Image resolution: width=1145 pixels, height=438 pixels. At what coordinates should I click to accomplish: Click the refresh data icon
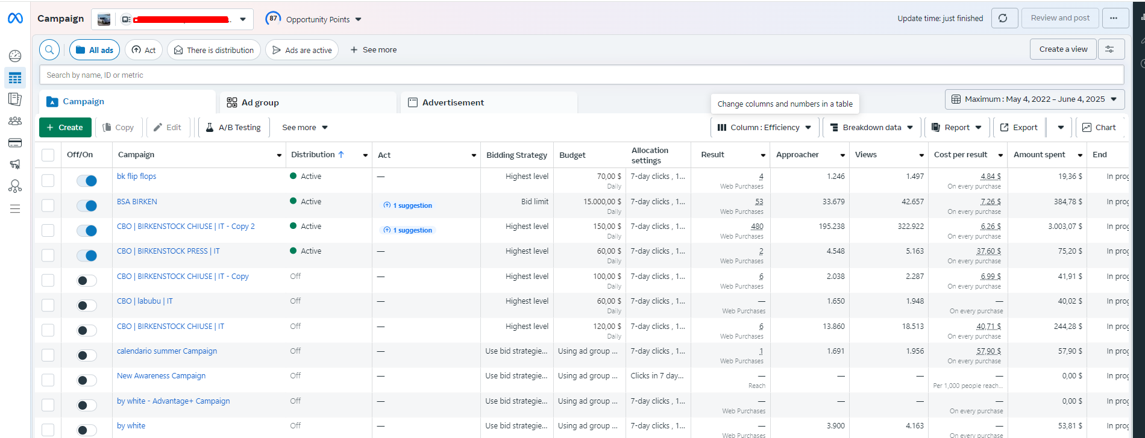(x=1003, y=18)
